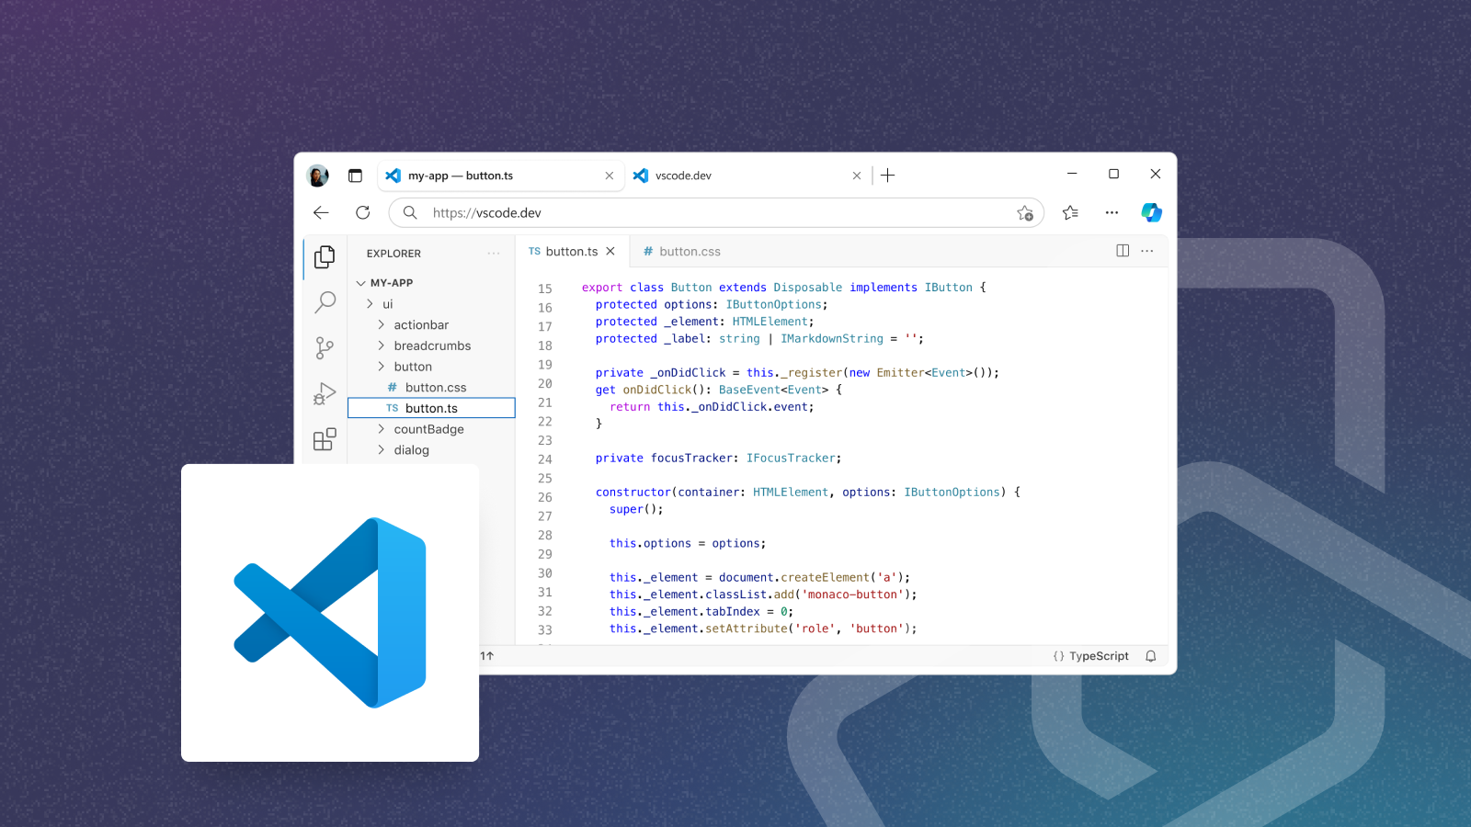Reload the page with the refresh icon
Viewport: 1471px width, 827px height.
tap(363, 212)
